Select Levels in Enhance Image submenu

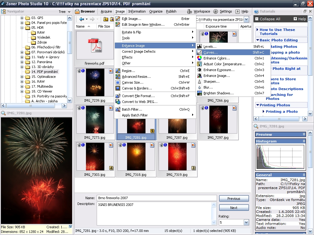pos(210,47)
